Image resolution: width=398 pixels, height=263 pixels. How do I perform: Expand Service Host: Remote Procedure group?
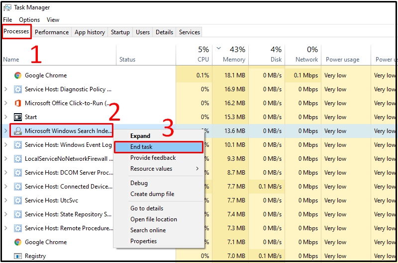[x=6, y=228]
